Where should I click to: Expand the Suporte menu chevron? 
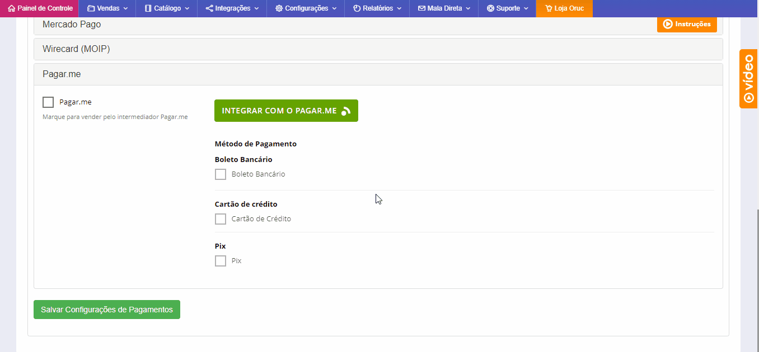point(526,9)
